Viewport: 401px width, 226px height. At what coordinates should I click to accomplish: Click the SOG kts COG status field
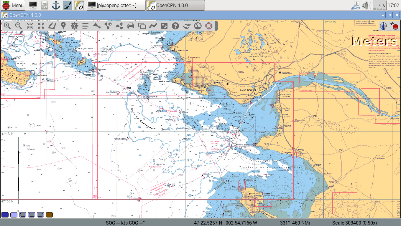pos(125,223)
